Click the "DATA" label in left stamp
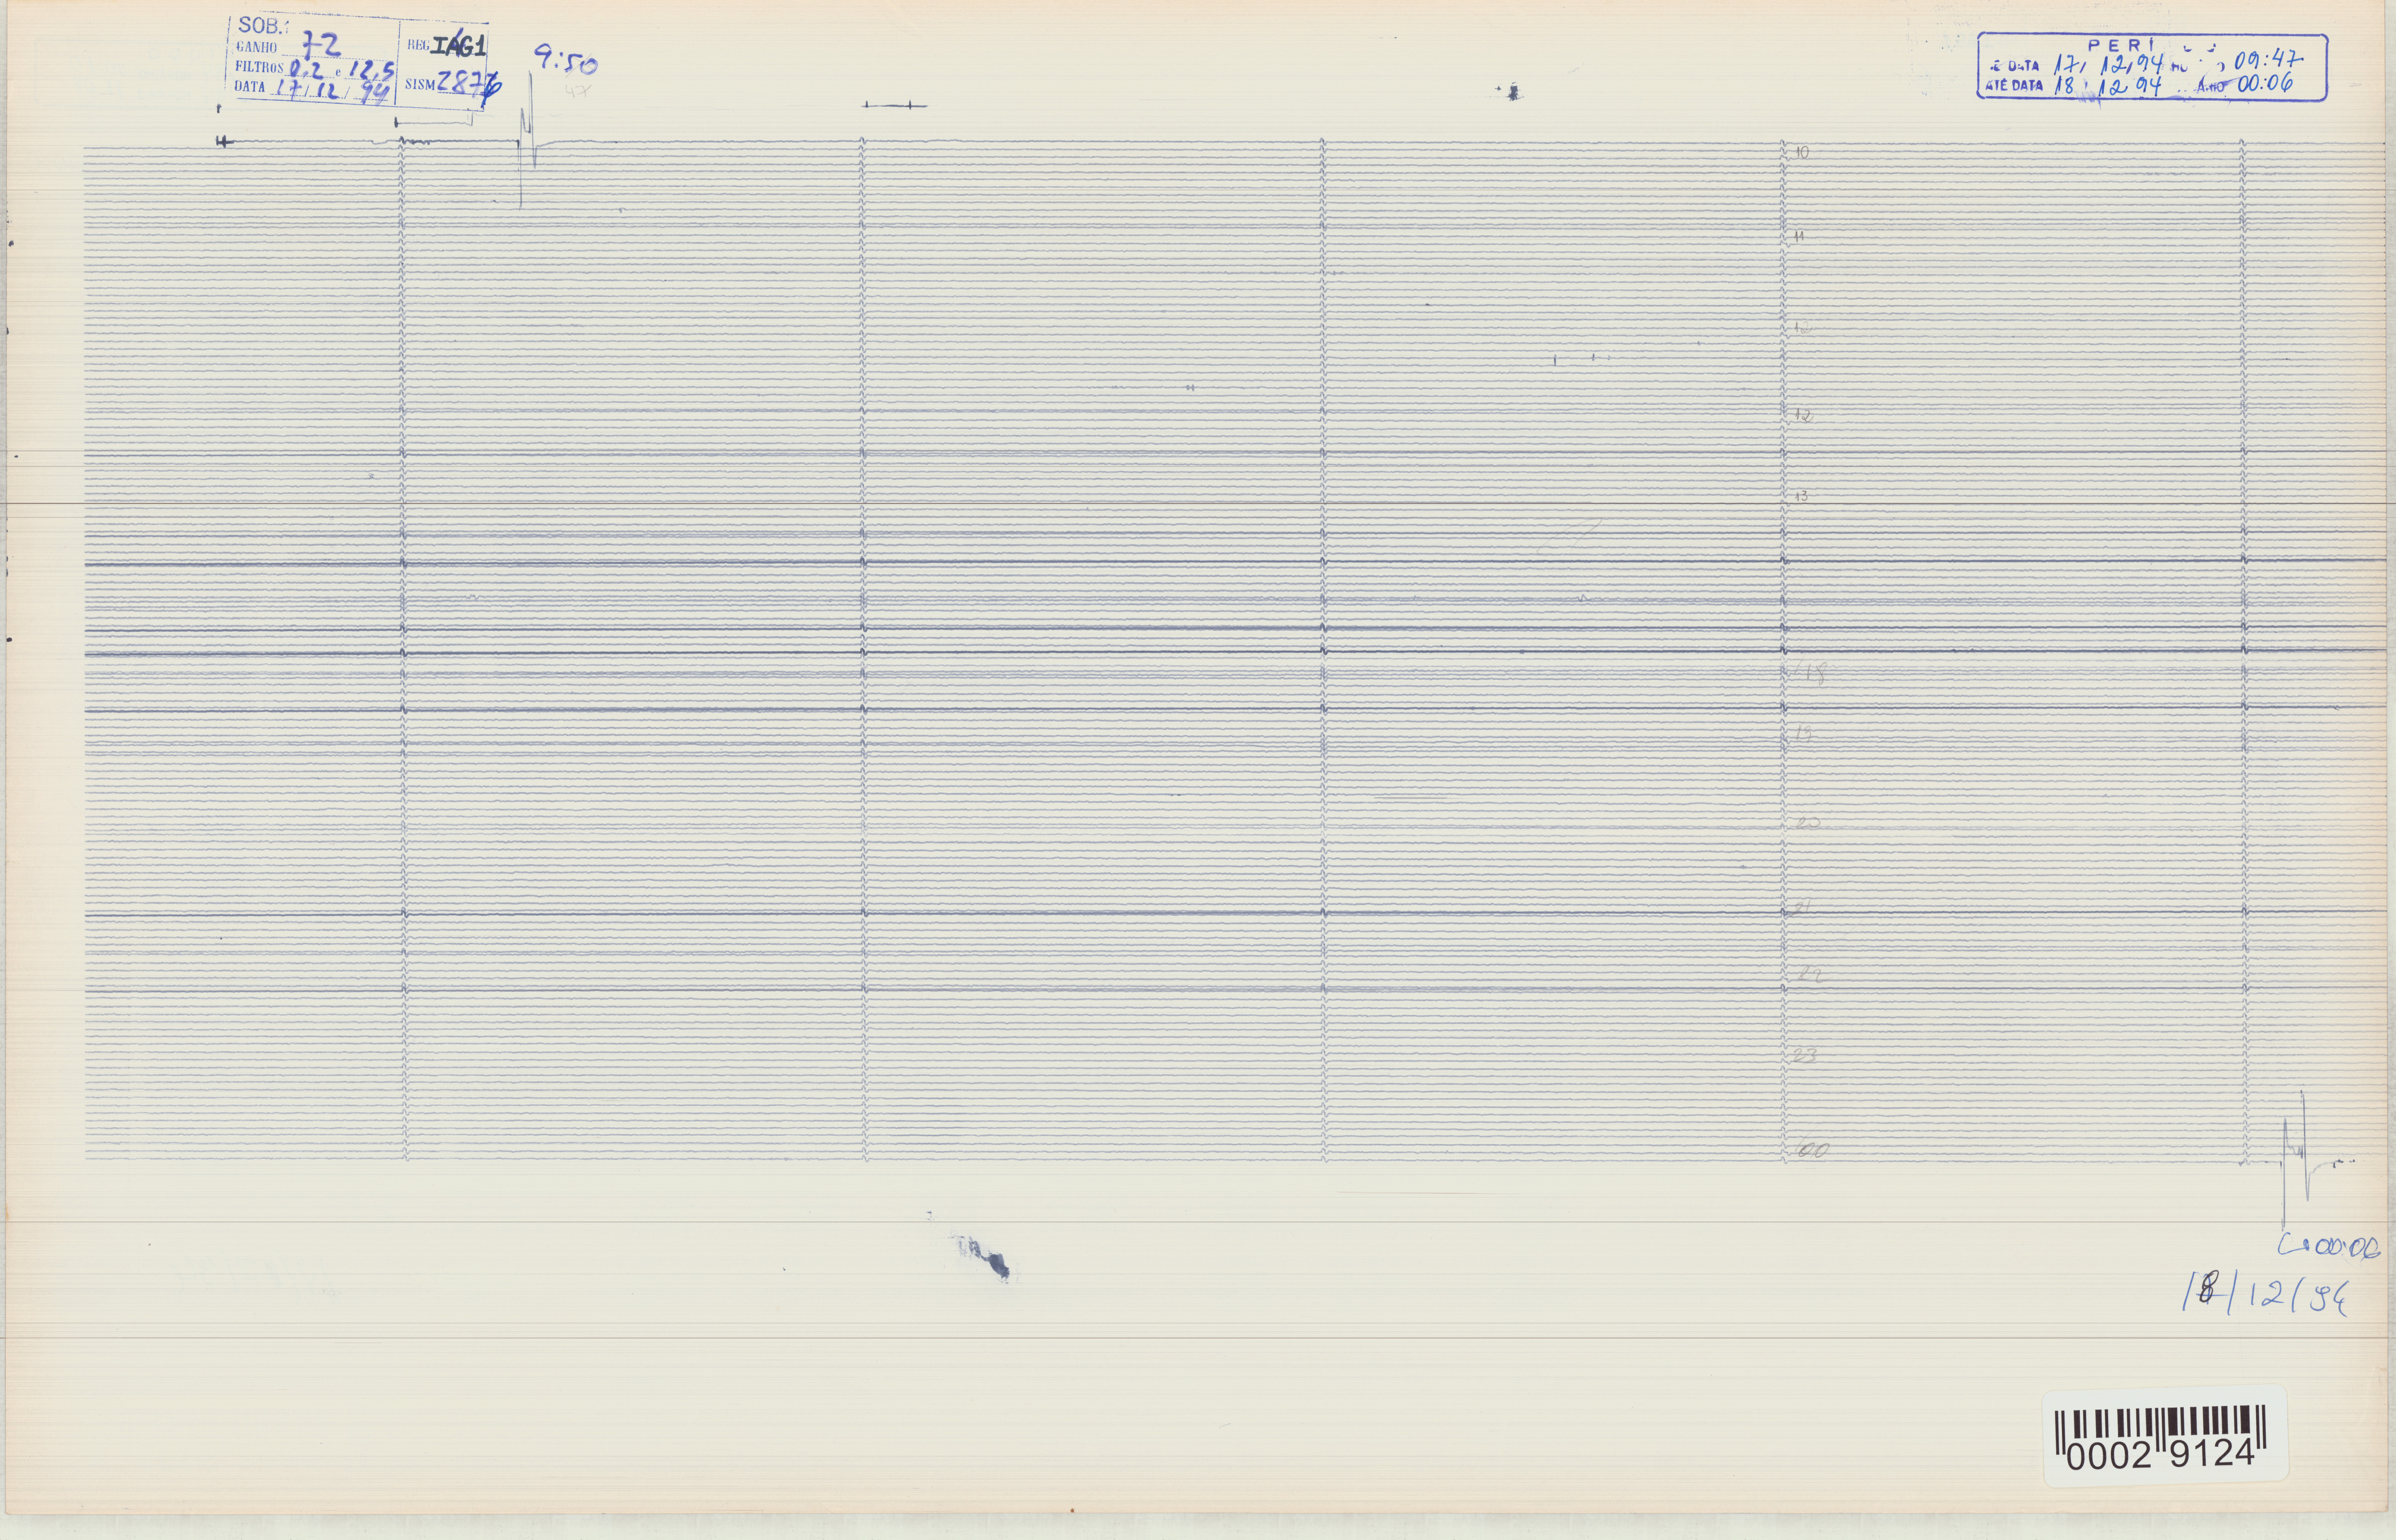This screenshot has width=2396, height=1540. coord(250,86)
